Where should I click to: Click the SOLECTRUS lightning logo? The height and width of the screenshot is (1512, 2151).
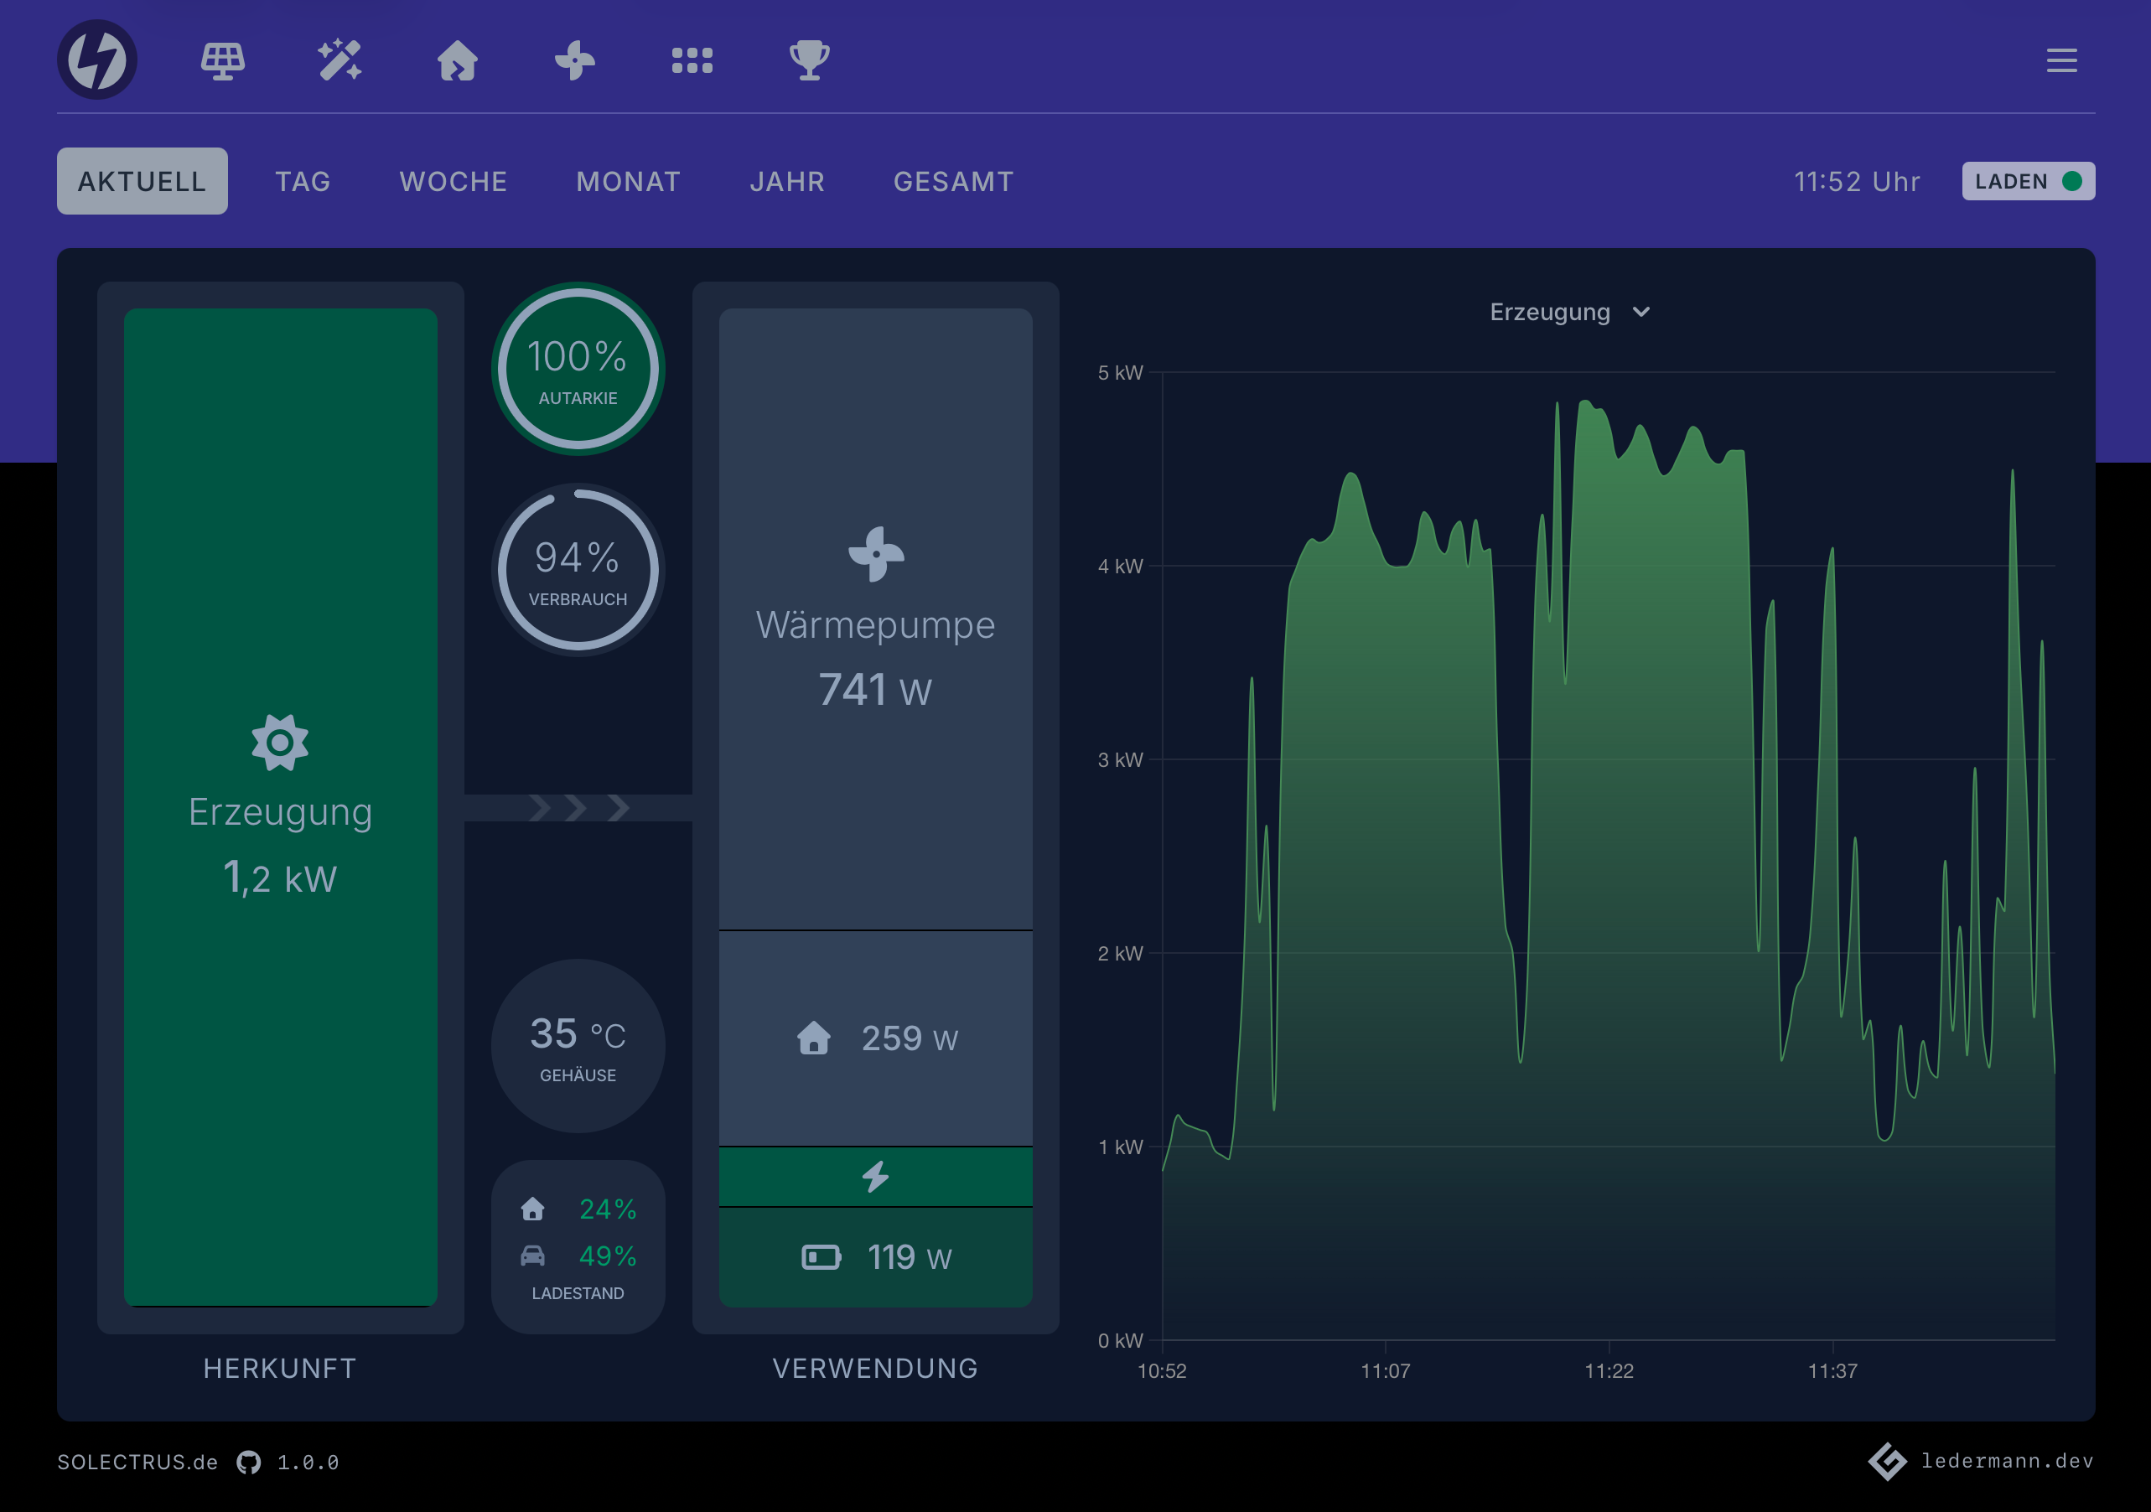[x=97, y=59]
